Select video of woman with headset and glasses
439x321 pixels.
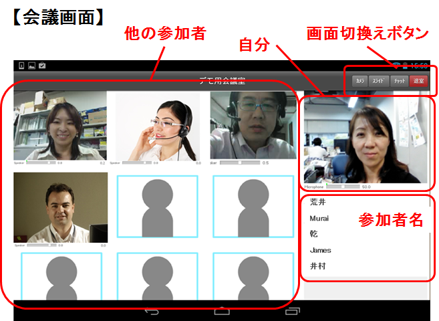[158, 127]
